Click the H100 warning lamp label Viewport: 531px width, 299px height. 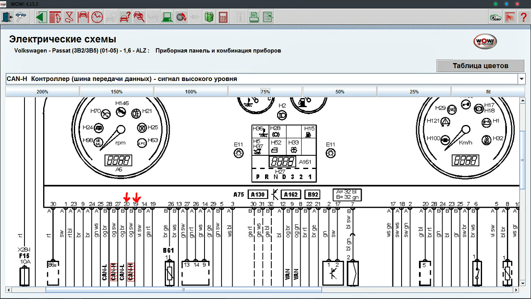click(433, 138)
